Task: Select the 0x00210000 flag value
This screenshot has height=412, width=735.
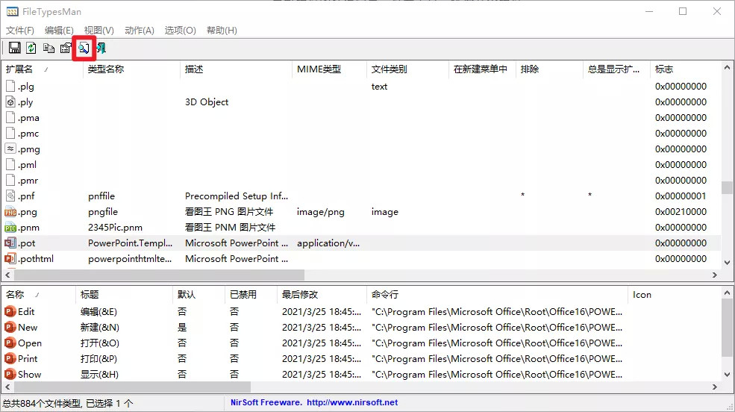Action: (x=681, y=212)
